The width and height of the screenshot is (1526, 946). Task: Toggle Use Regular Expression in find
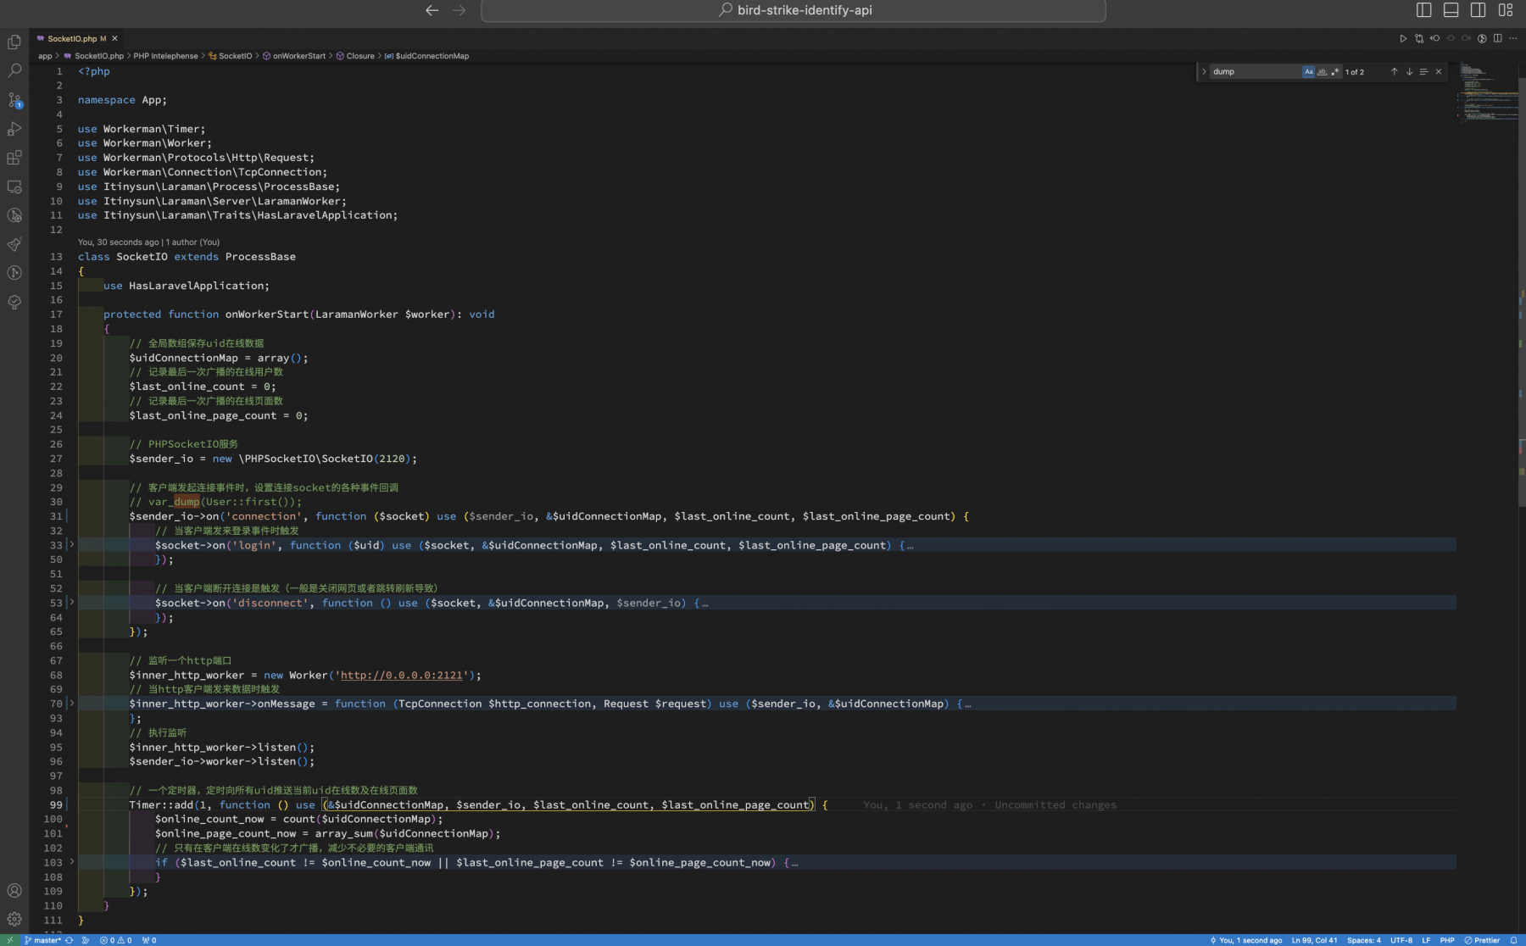pyautogui.click(x=1335, y=72)
